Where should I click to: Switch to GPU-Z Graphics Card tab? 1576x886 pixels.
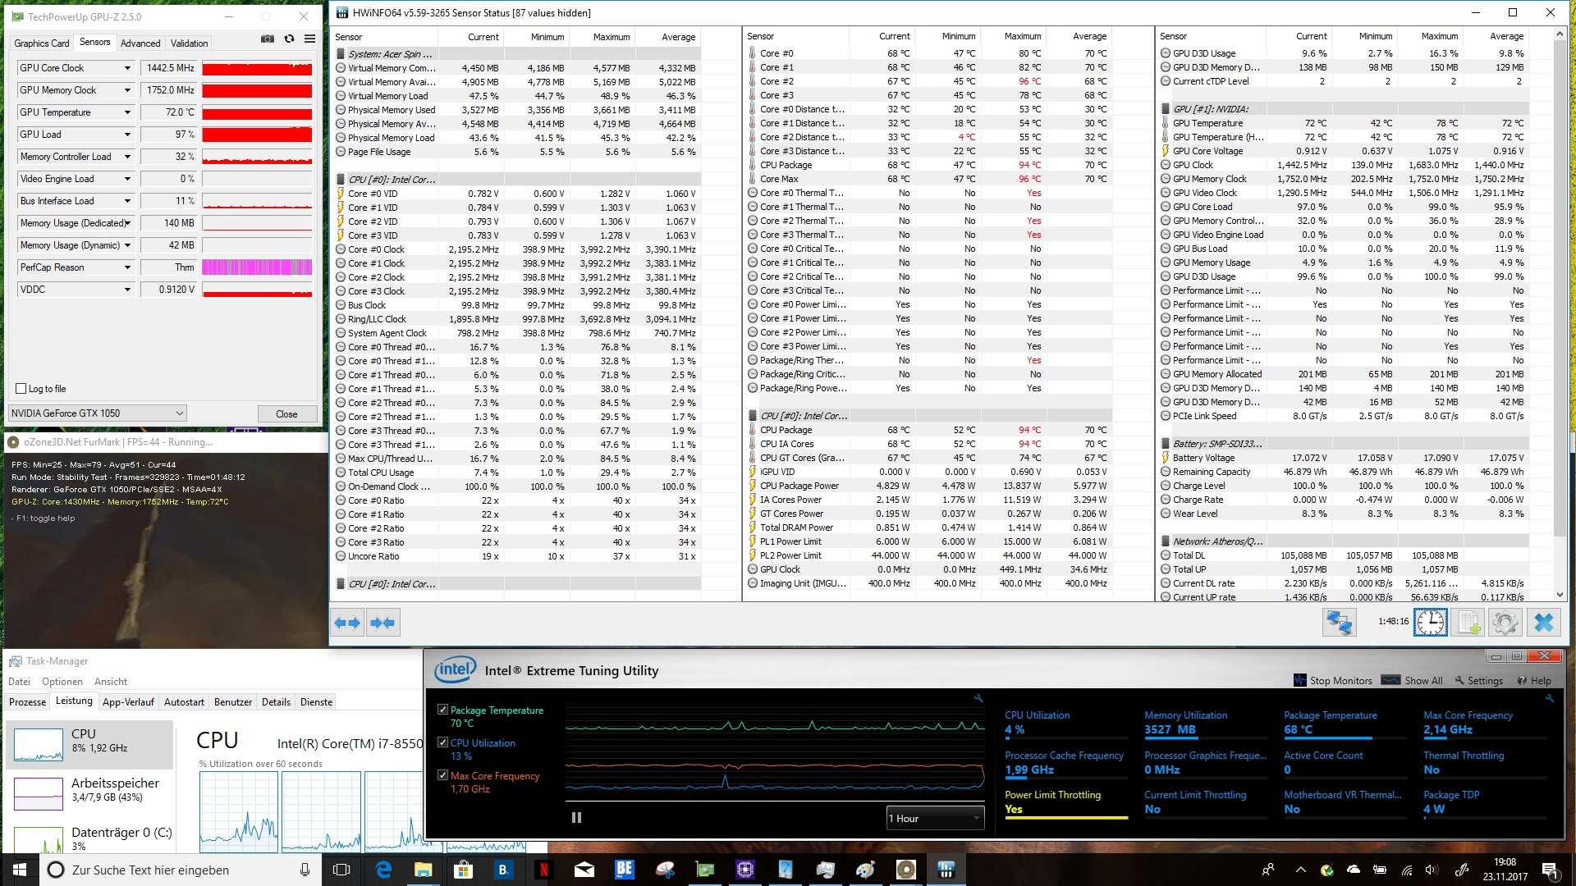click(42, 43)
